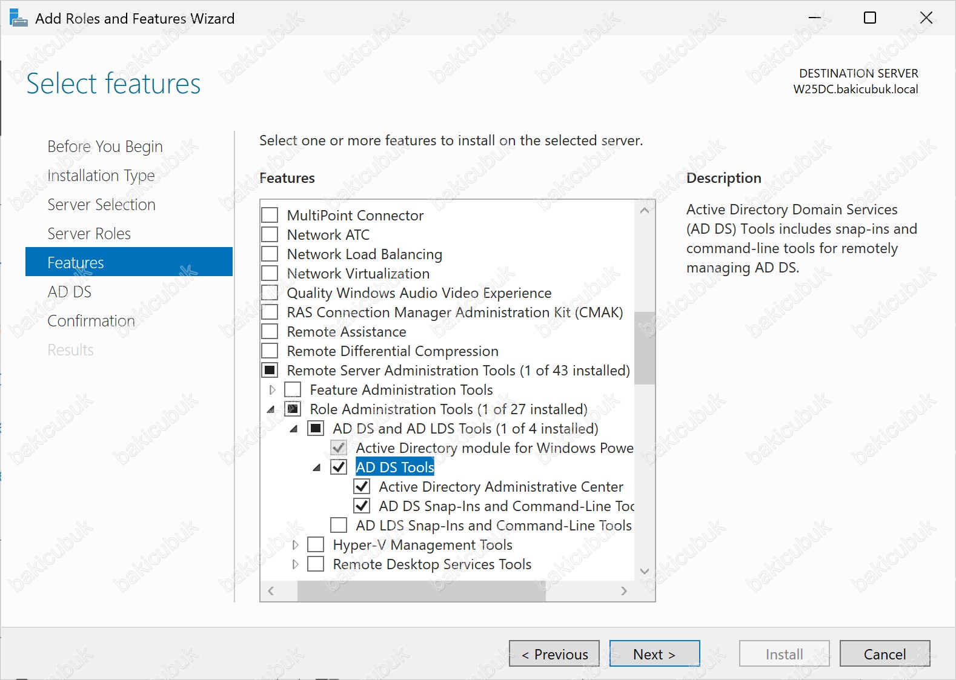Uncheck the AD DS Tools checkbox
The width and height of the screenshot is (956, 680).
pos(339,467)
